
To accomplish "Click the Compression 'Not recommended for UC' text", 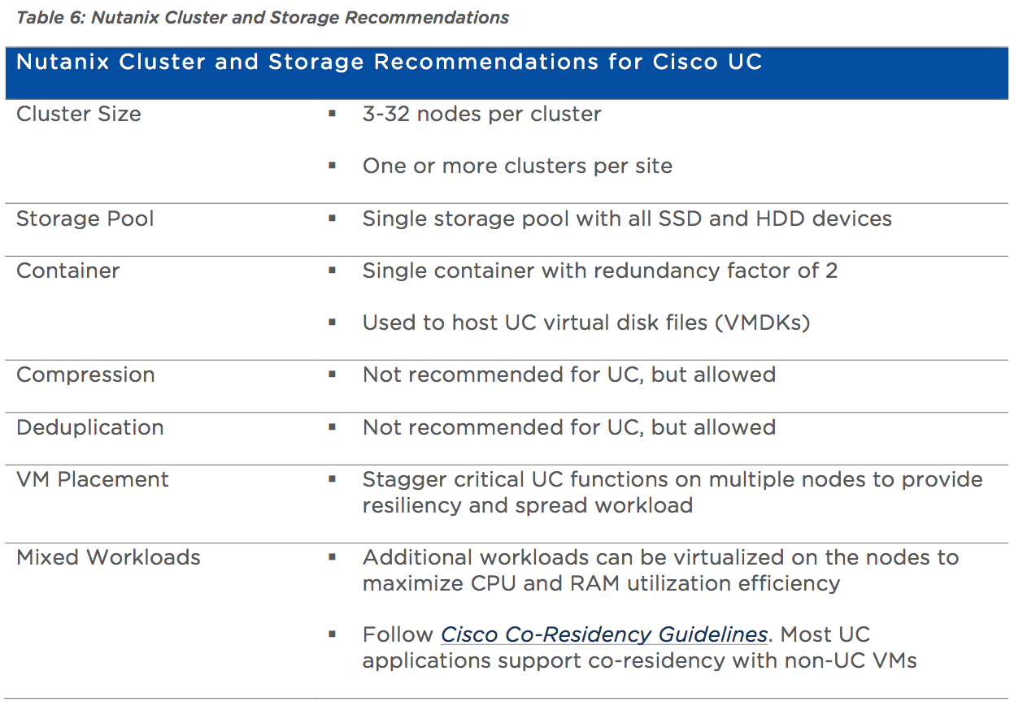I will [569, 374].
